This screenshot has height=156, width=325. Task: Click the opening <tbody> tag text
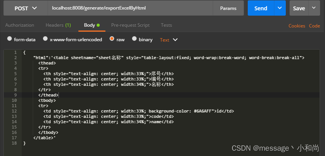coord(47,101)
